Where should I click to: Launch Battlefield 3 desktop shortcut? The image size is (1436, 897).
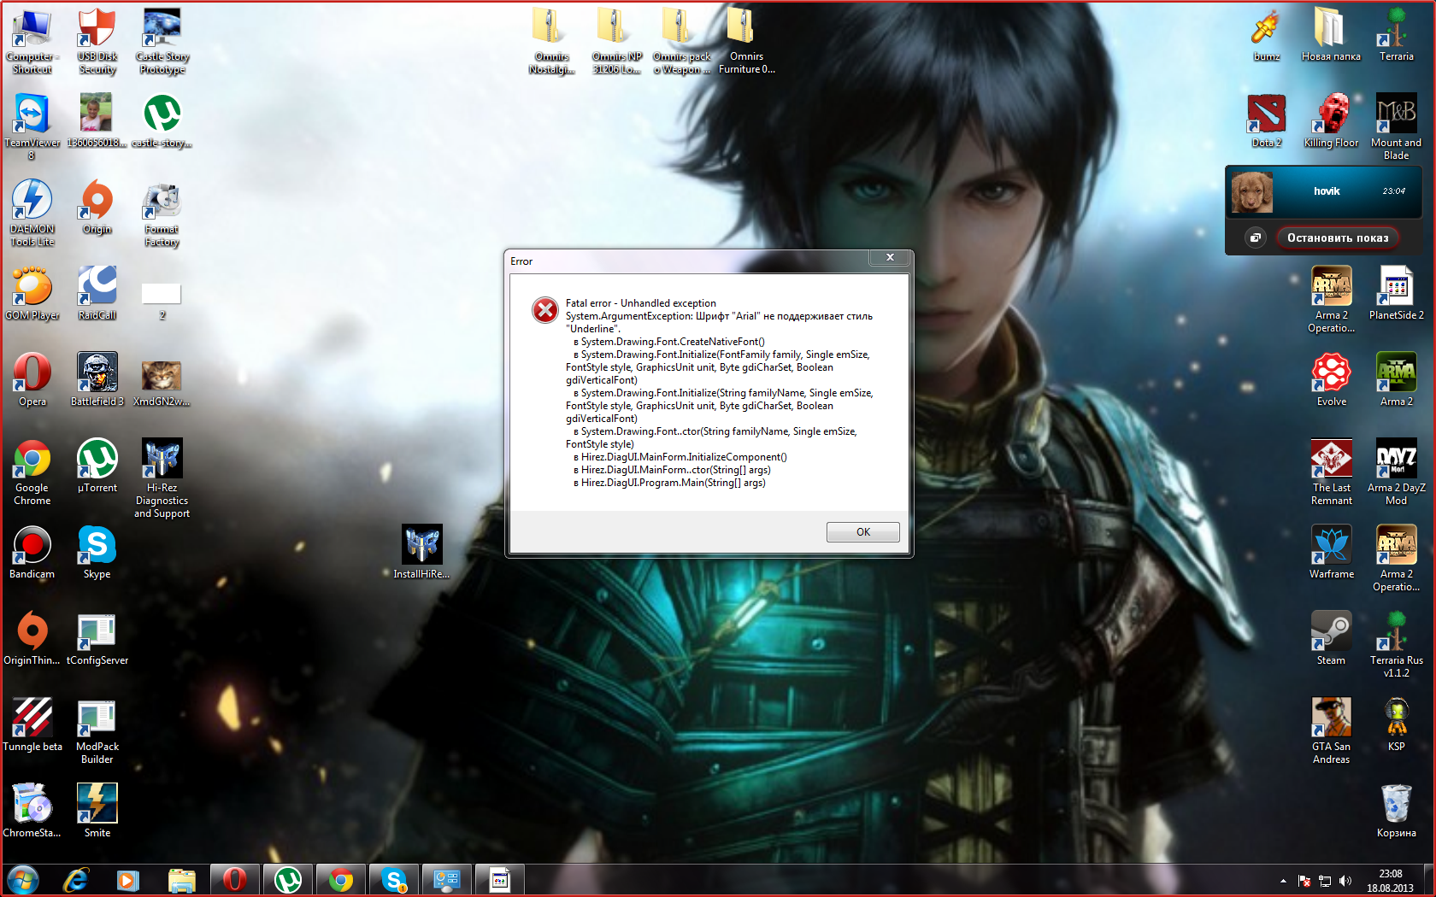coord(97,380)
